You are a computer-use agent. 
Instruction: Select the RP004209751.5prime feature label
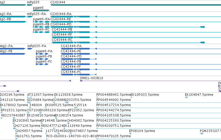(x=113, y=126)
